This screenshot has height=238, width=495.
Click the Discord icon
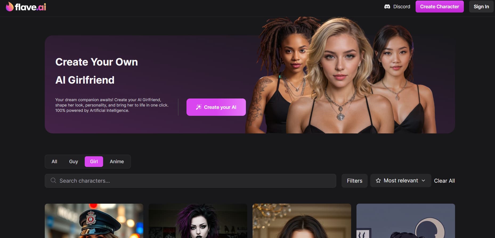(x=387, y=7)
